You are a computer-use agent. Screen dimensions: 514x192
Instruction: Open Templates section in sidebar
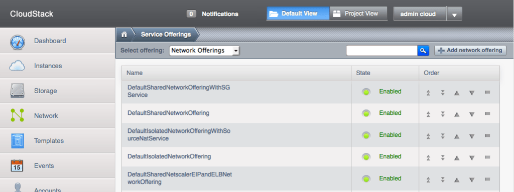[x=57, y=141]
